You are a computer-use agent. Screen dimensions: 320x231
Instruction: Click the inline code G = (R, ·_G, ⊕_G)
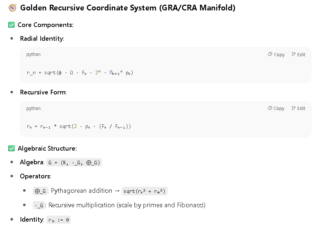74,163
